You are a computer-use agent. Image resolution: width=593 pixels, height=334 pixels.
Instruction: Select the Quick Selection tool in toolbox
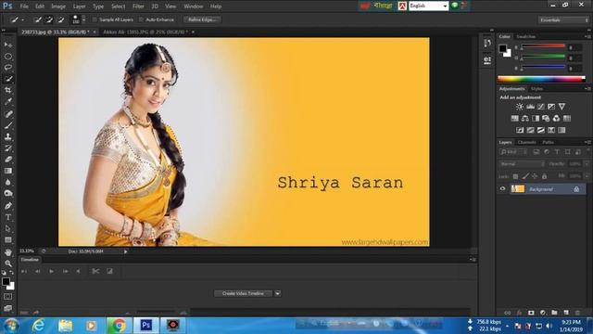point(8,79)
